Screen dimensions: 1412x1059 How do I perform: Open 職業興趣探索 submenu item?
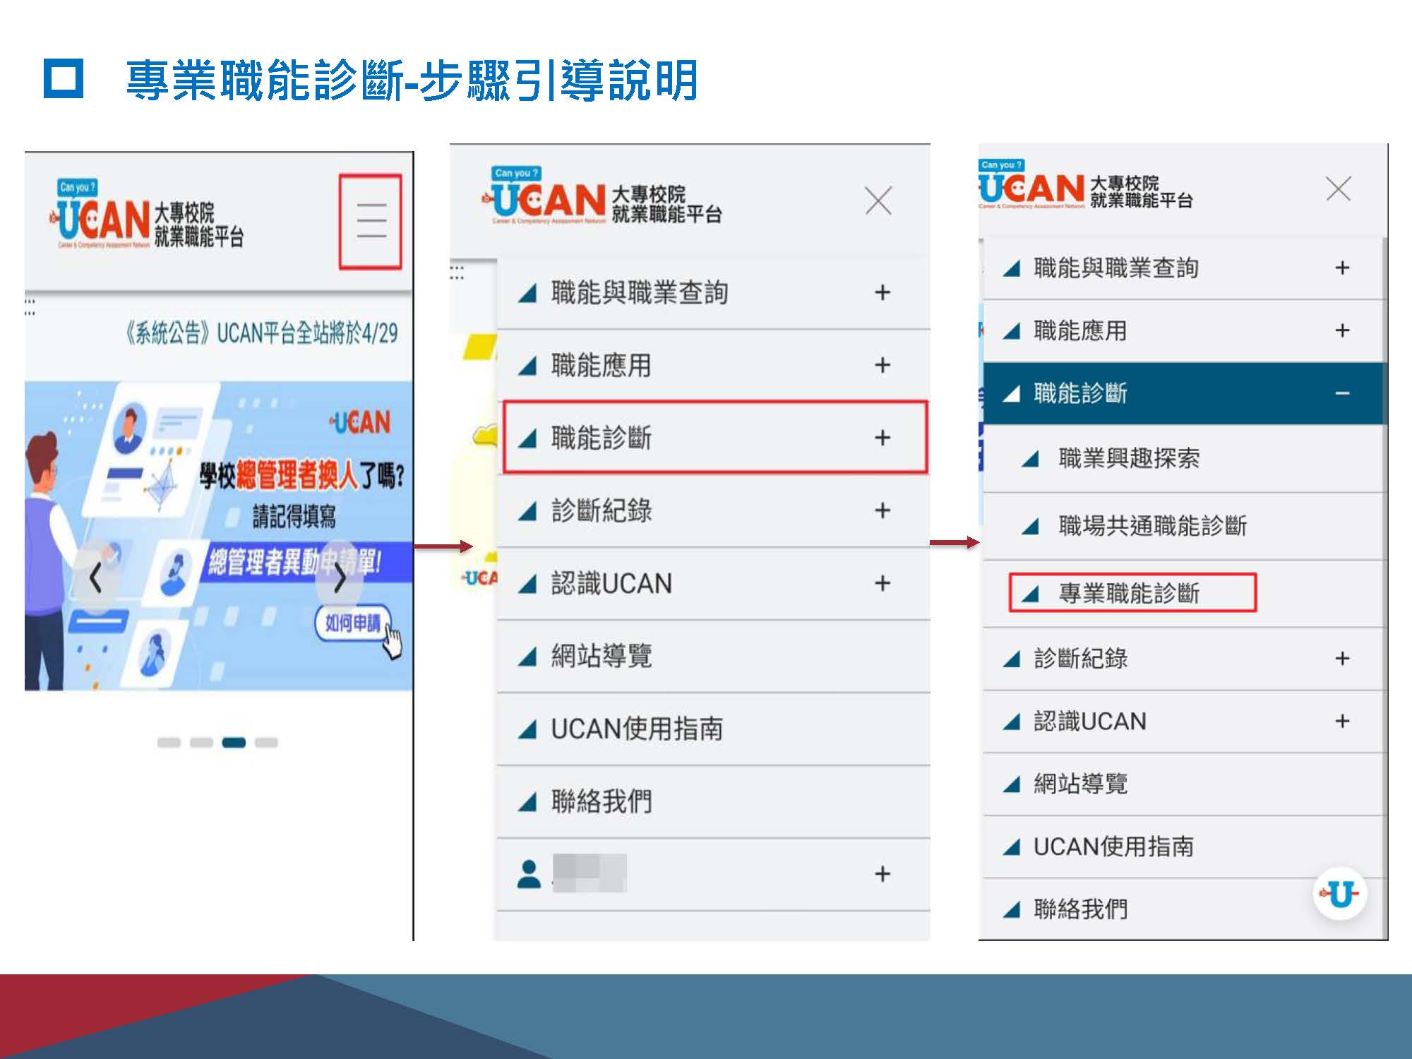coord(1129,458)
